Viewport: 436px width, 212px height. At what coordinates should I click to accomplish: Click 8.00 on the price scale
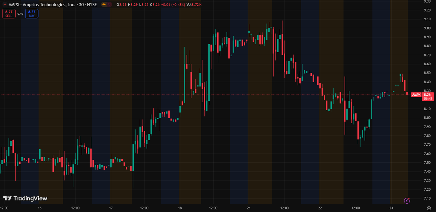click(x=427, y=118)
